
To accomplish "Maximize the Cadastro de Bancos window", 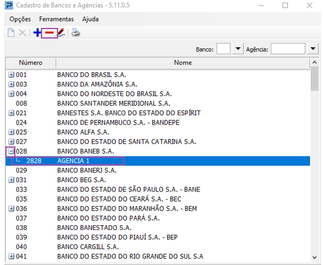I will 285,5.
